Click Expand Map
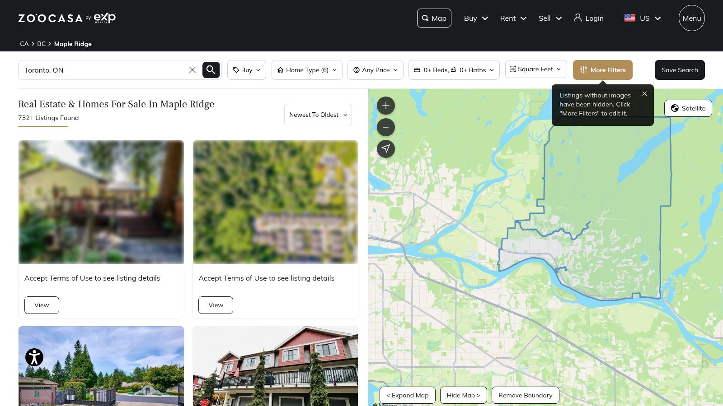Image resolution: width=723 pixels, height=406 pixels. pyautogui.click(x=408, y=395)
